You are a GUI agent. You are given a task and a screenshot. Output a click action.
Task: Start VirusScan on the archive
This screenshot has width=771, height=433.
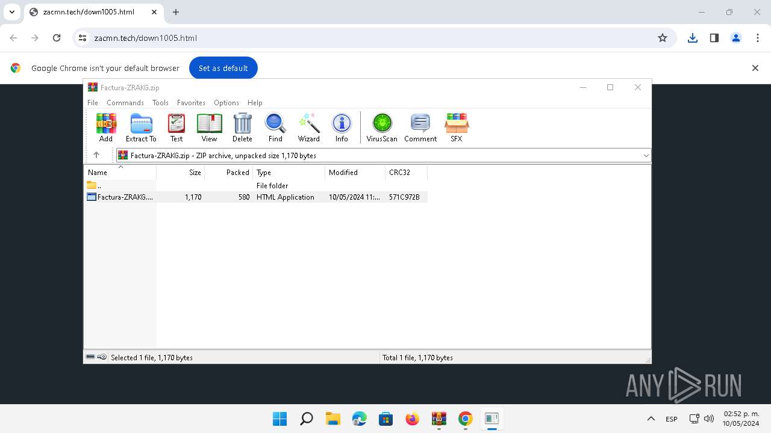tap(382, 127)
